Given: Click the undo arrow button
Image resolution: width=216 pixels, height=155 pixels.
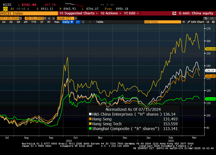Looking at the screenshot, I should [206, 18].
